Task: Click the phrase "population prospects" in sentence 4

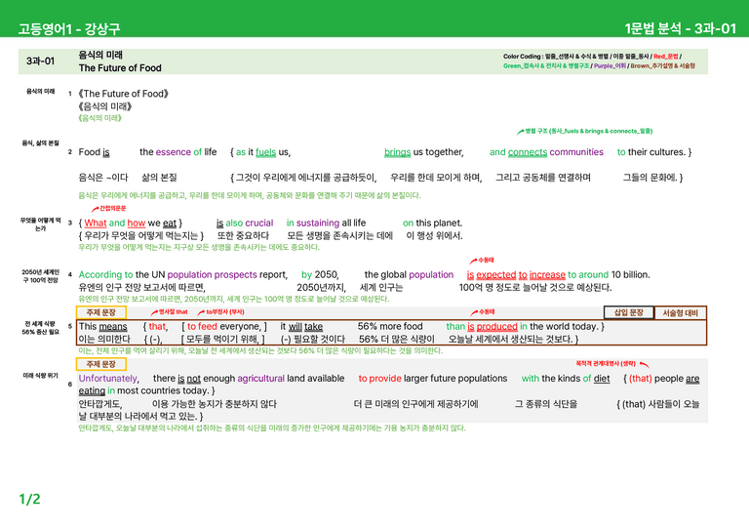Action: [x=212, y=275]
